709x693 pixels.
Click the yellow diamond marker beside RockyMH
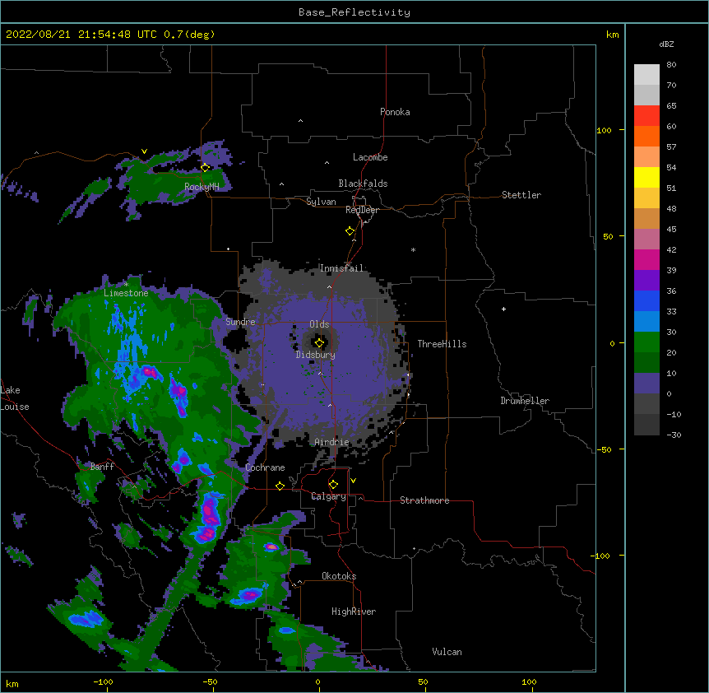[x=205, y=168]
